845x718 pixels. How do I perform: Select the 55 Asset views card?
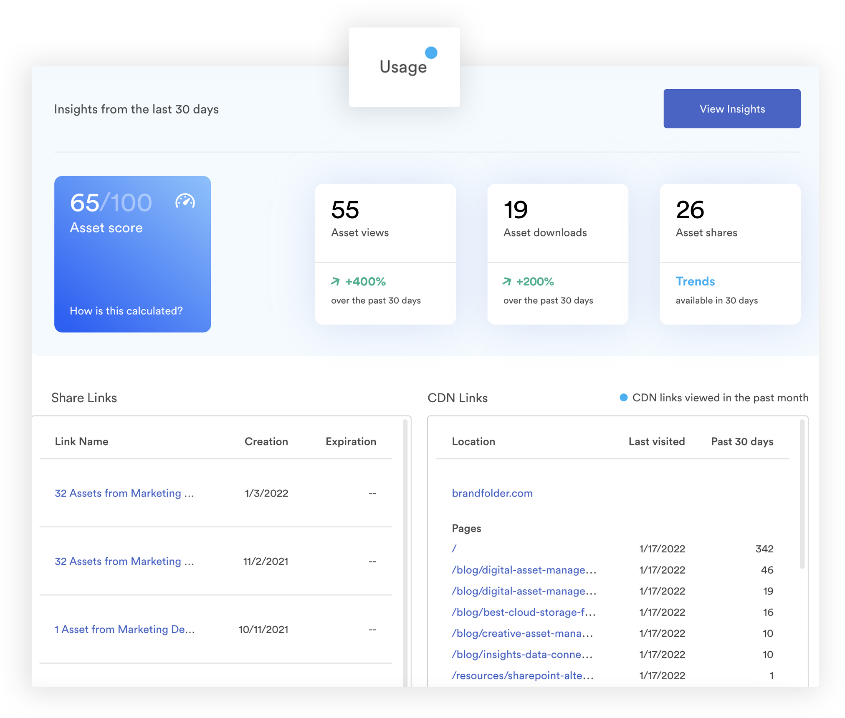[x=385, y=254]
